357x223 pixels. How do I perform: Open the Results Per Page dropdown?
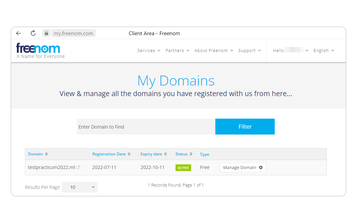(80, 187)
